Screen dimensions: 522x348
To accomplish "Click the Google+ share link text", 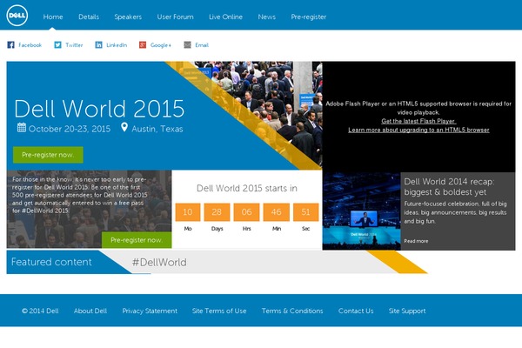I will (x=160, y=45).
